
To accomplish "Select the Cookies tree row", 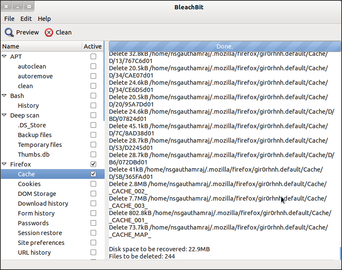I will (x=52, y=184).
